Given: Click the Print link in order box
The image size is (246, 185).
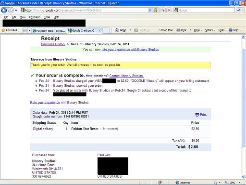Looking at the screenshot, I should [x=203, y=115].
